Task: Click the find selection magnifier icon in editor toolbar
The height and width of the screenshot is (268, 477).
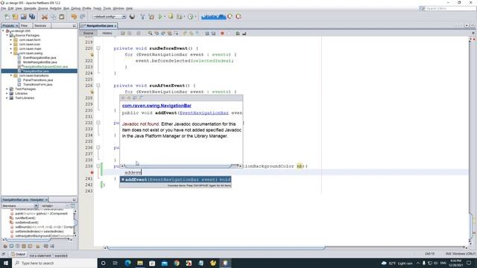Action: point(150,33)
